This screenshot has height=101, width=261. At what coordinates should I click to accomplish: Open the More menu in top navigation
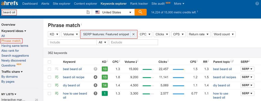click(x=179, y=4)
